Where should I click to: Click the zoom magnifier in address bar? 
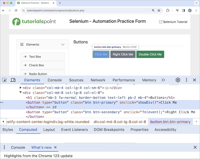tap(153, 11)
